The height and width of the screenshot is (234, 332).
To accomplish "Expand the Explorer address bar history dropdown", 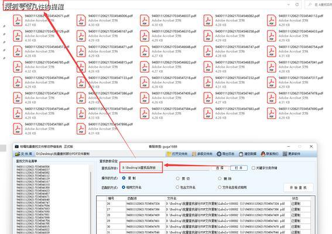I will 289,5.
